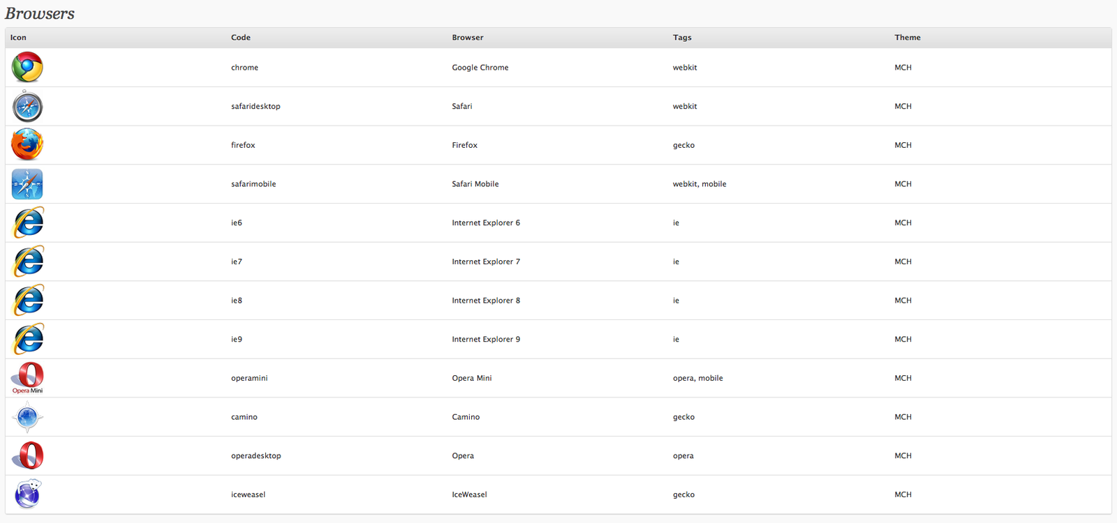Click the Opera desktop icon

point(27,456)
